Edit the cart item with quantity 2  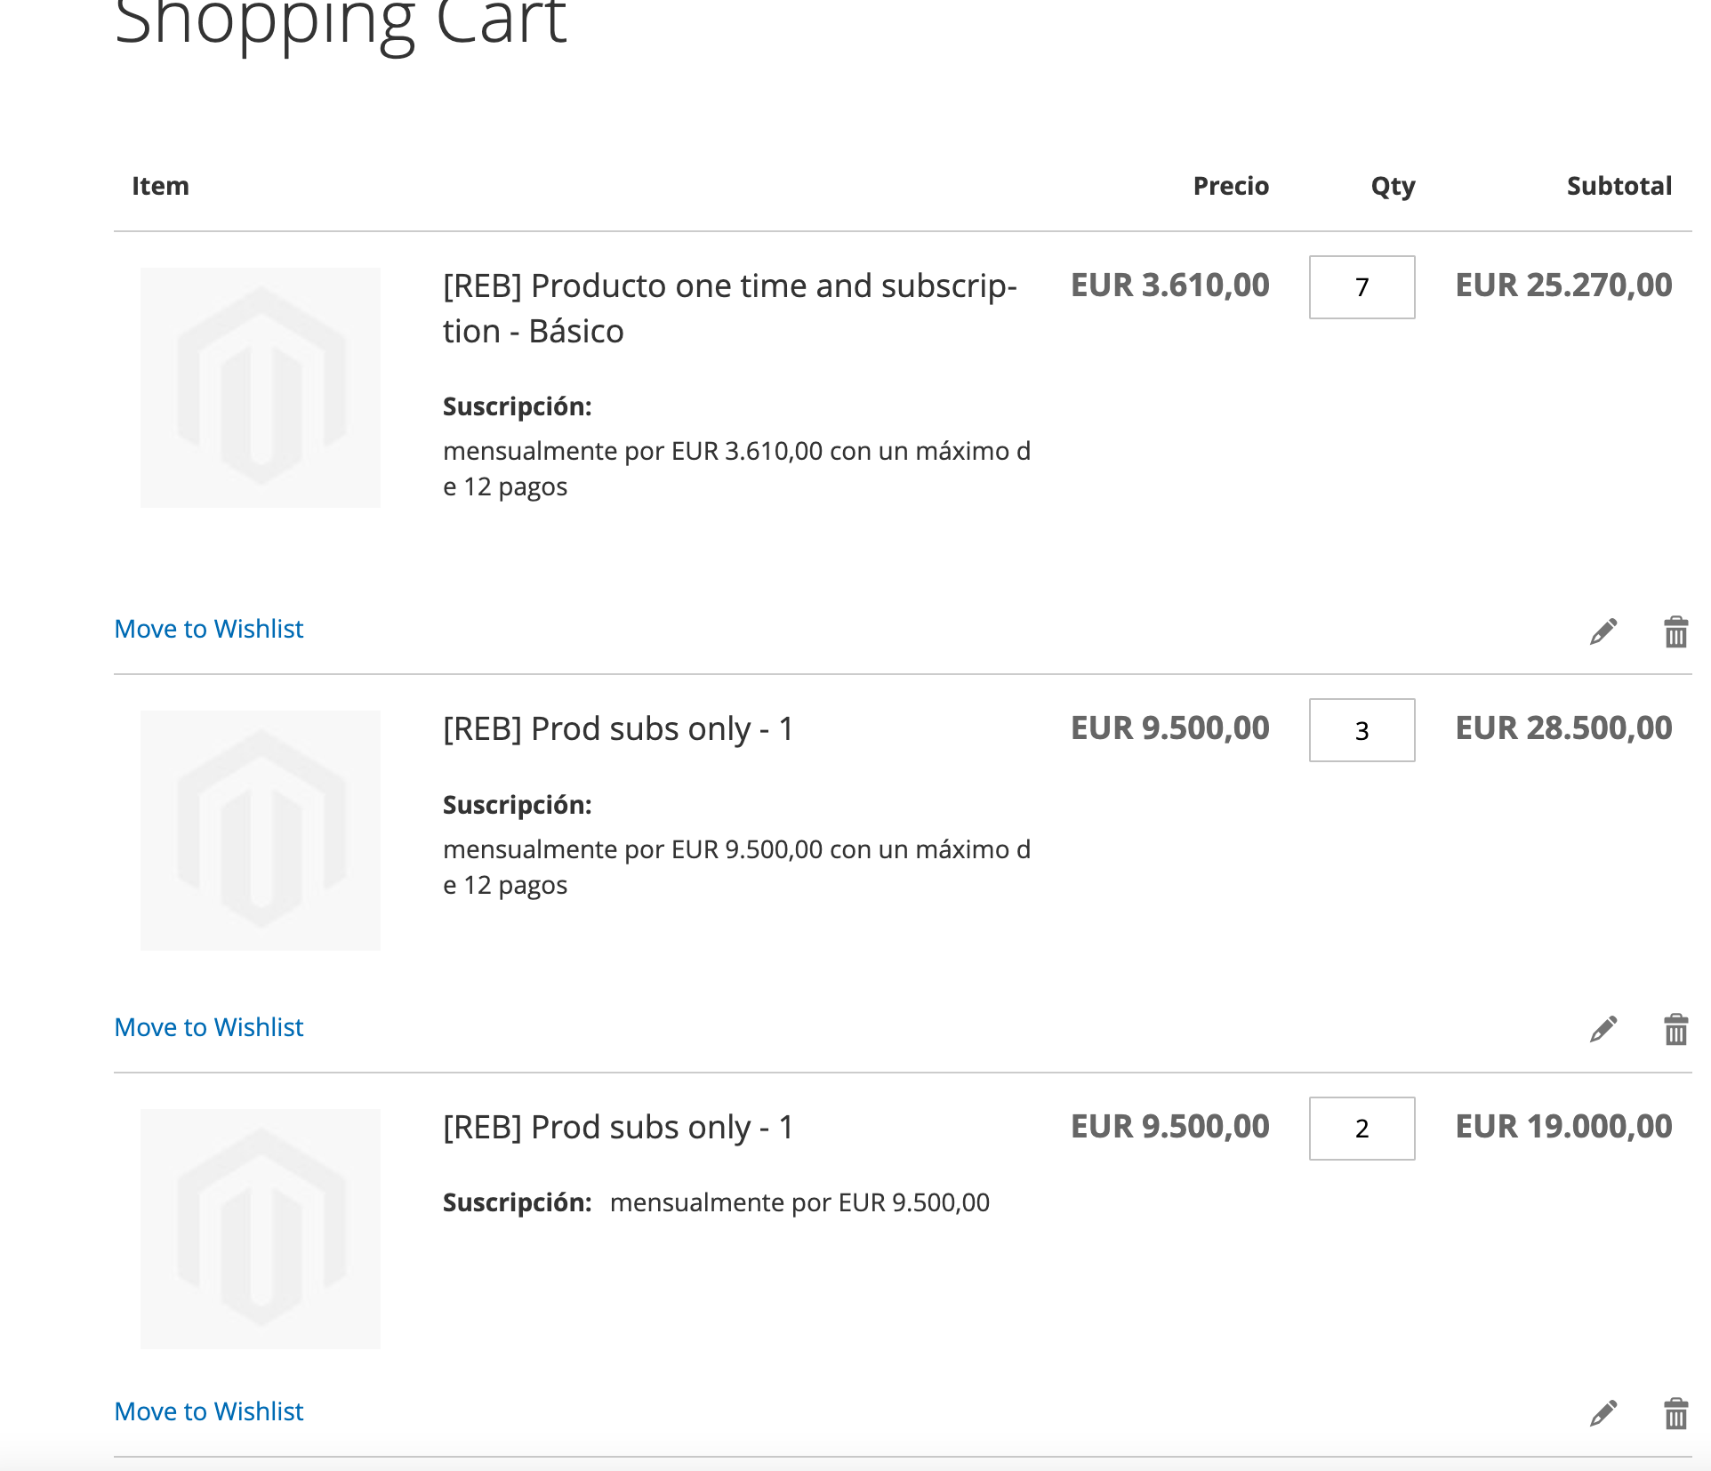pyautogui.click(x=1603, y=1413)
